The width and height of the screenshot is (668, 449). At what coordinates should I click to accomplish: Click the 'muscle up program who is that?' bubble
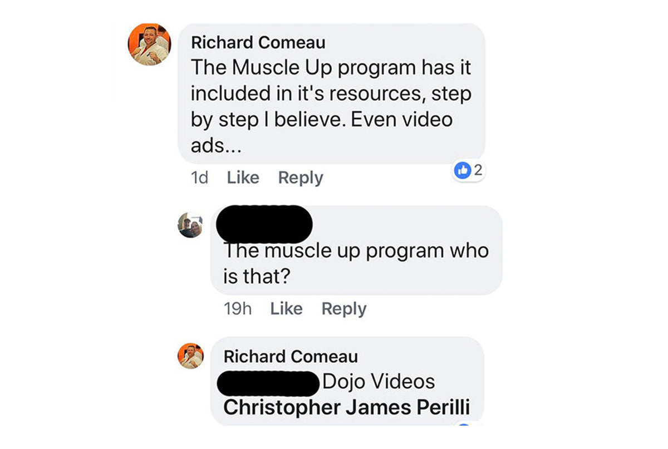pos(356,250)
